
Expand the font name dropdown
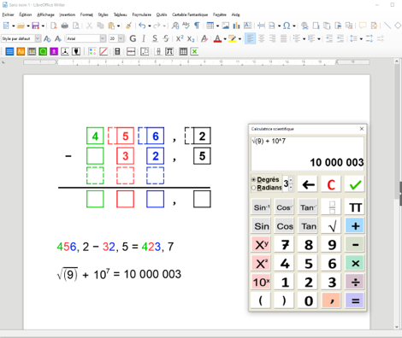[x=103, y=38]
